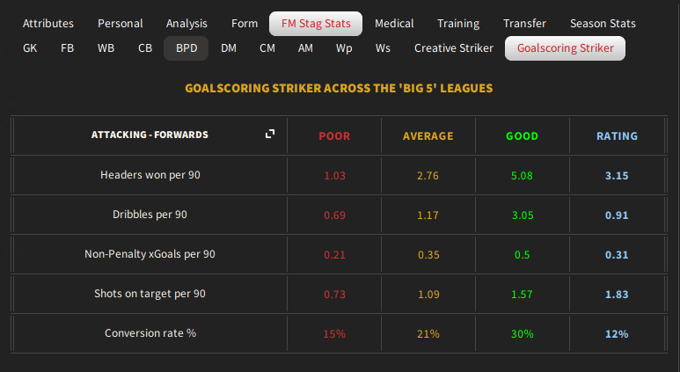Open the Analysis tab
Image resolution: width=680 pixels, height=372 pixels.
[187, 24]
